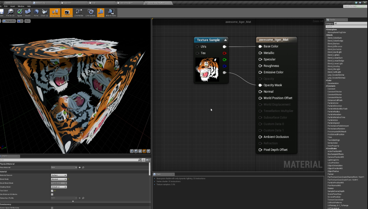The width and height of the screenshot is (368, 209).
Task: Toggle the Live Nodes toolbar icon
Action: tap(79, 13)
